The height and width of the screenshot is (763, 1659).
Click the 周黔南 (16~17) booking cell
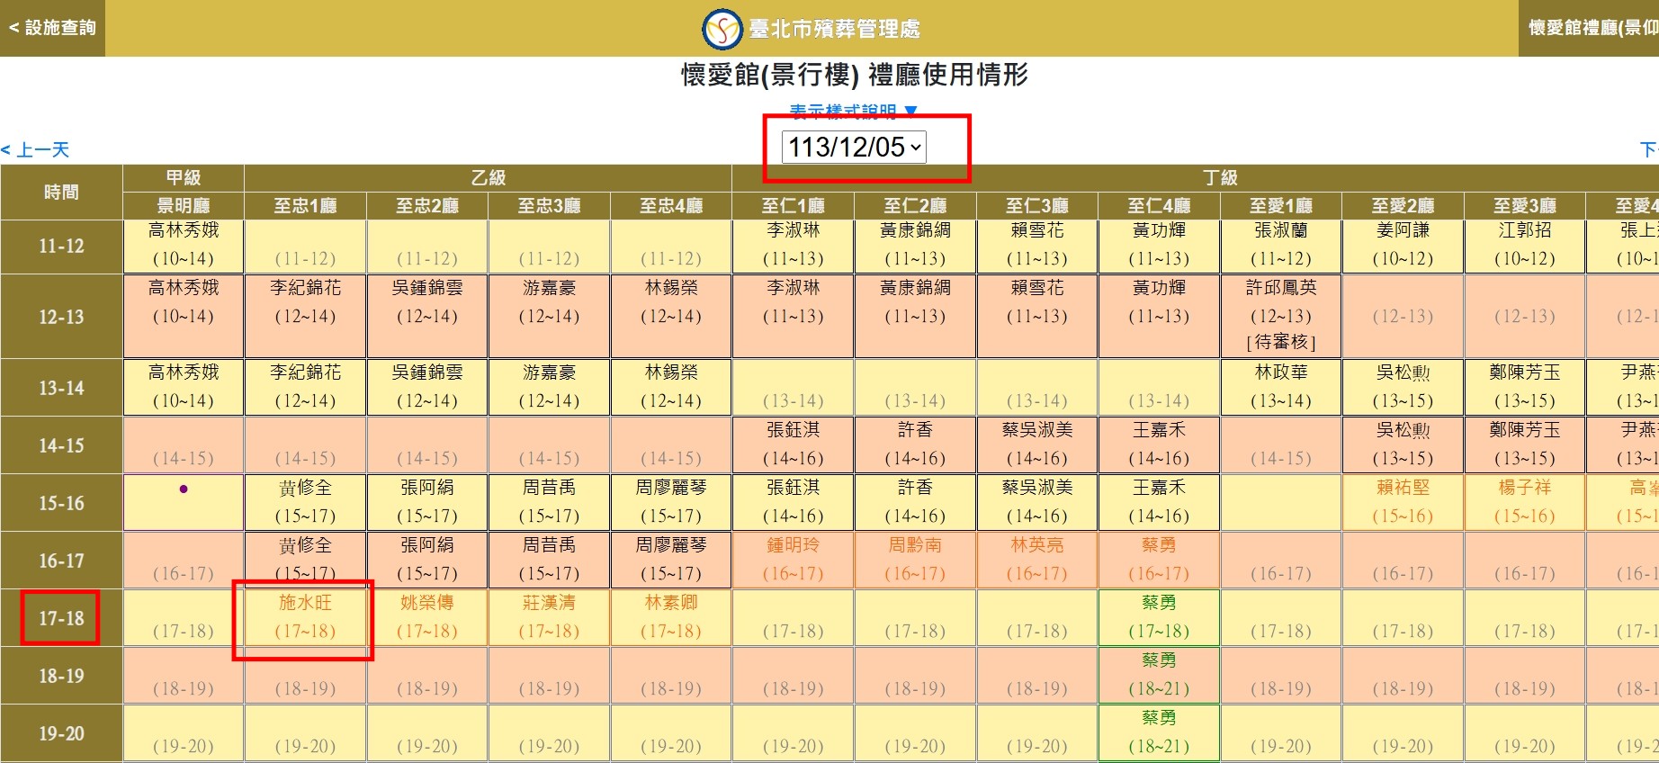point(915,560)
